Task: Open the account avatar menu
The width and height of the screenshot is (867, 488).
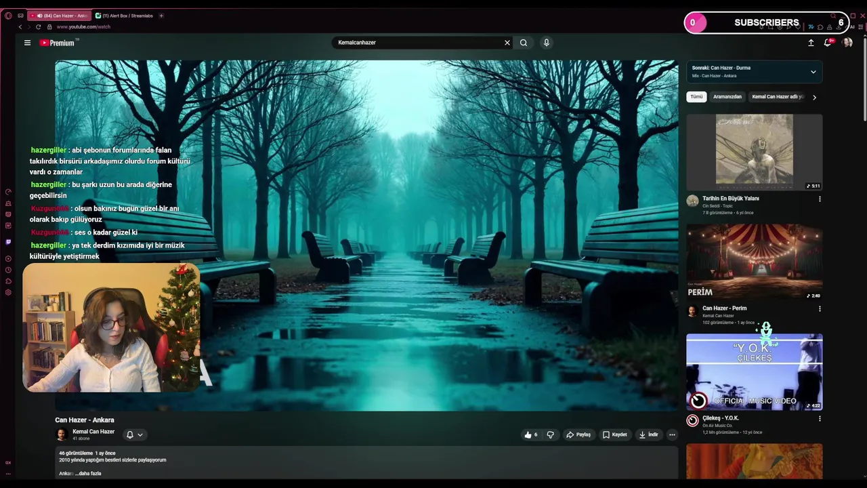Action: click(x=847, y=43)
